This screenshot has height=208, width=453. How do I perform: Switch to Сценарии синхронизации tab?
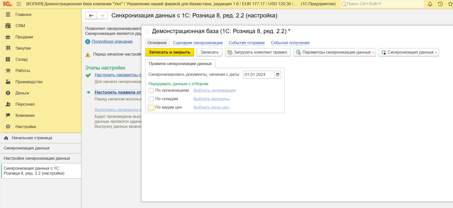pos(198,43)
